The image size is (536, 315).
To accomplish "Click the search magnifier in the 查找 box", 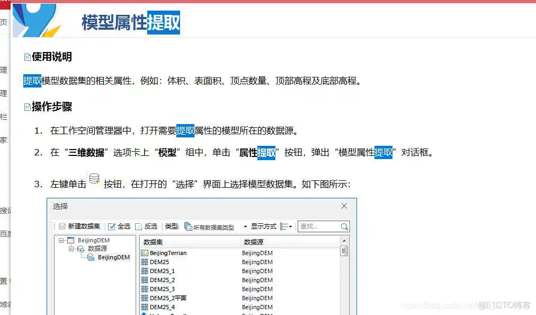I will click(344, 226).
